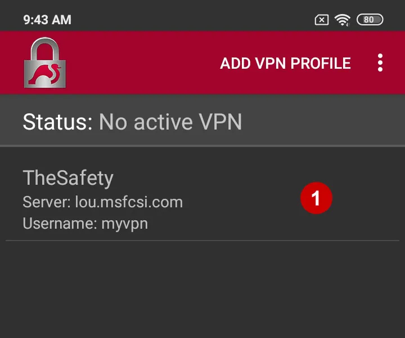Tap the empty area below the profile list
405x338 pixels.
pyautogui.click(x=202, y=289)
